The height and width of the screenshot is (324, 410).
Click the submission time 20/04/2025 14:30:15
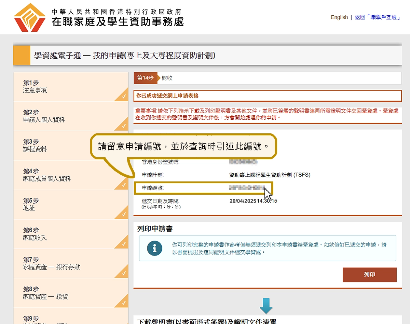click(253, 201)
